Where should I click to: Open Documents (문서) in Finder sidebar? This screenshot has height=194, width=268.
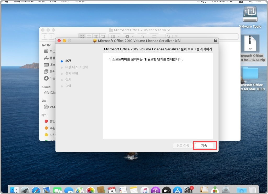(x=50, y=71)
